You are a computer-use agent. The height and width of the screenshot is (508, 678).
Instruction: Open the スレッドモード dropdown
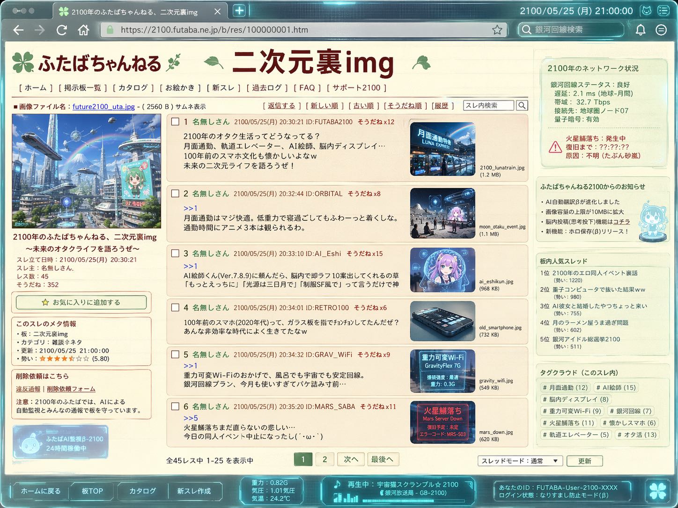520,461
